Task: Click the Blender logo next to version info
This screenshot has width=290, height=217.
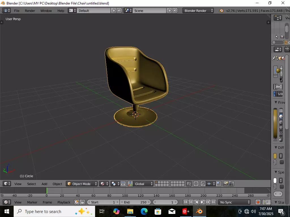Action: pos(221,10)
